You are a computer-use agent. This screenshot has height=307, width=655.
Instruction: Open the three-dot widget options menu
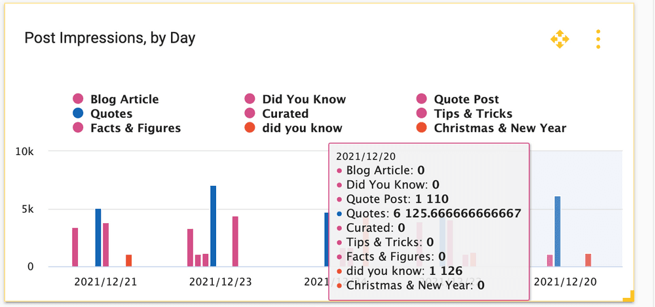click(x=598, y=39)
